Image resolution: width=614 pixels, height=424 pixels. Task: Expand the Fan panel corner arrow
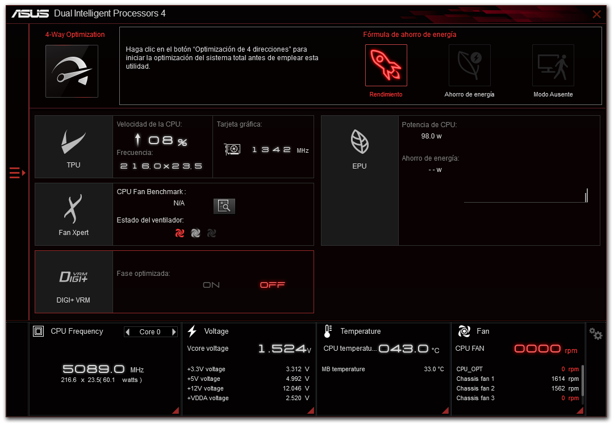pos(580,410)
